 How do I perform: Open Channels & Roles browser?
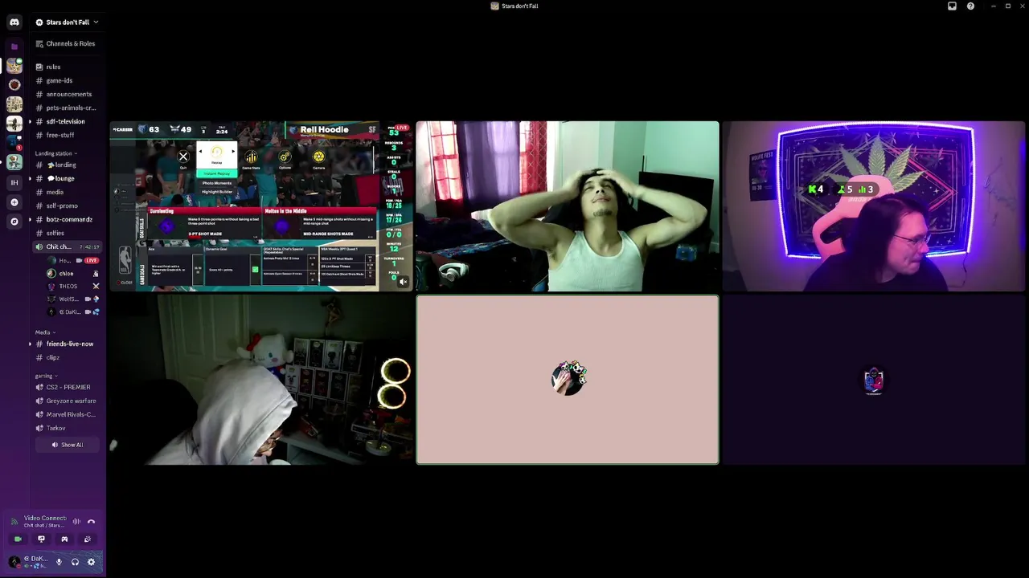point(65,43)
